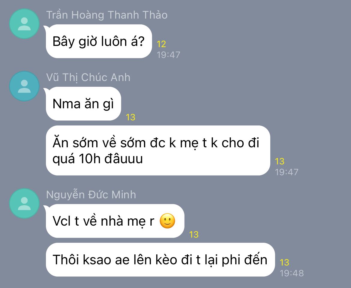The height and width of the screenshot is (288, 351).
Task: Open sender name Nguyễn Đức Minh
Action: click(91, 195)
